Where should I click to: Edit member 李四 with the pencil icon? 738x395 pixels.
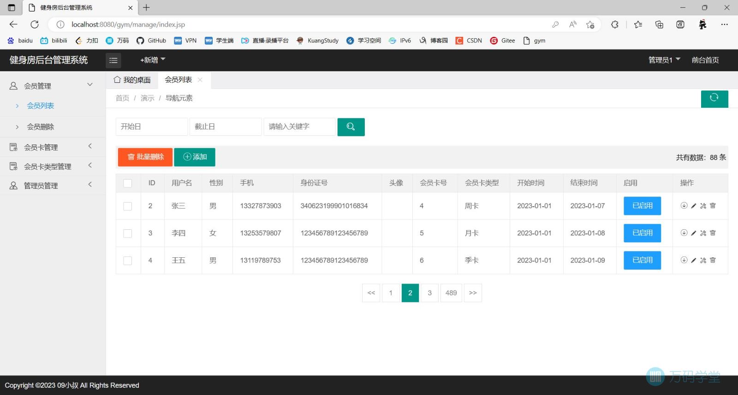[694, 233]
